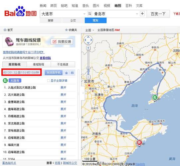This screenshot has width=180, height=166.
Task: Select the 驾车 tab
Action: coord(95,20)
